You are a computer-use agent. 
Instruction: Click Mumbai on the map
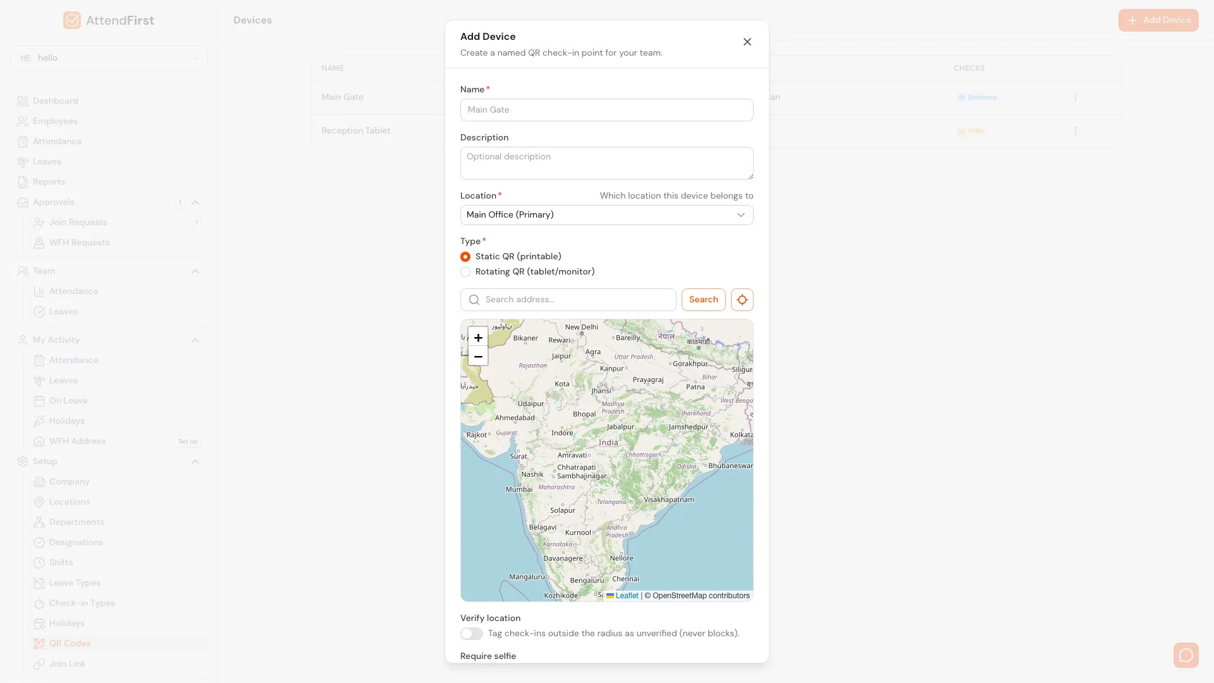coord(519,489)
